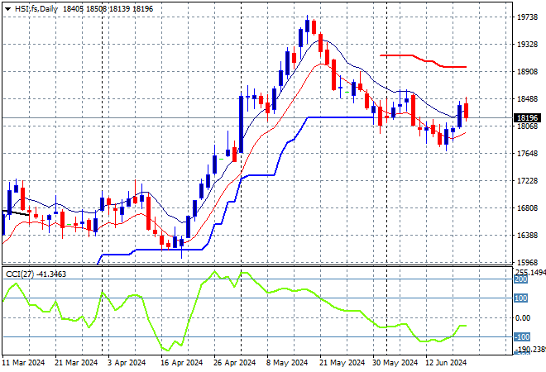Image resolution: width=546 pixels, height=372 pixels.
Task: Click the 19738 price scale label
Action: [527, 17]
